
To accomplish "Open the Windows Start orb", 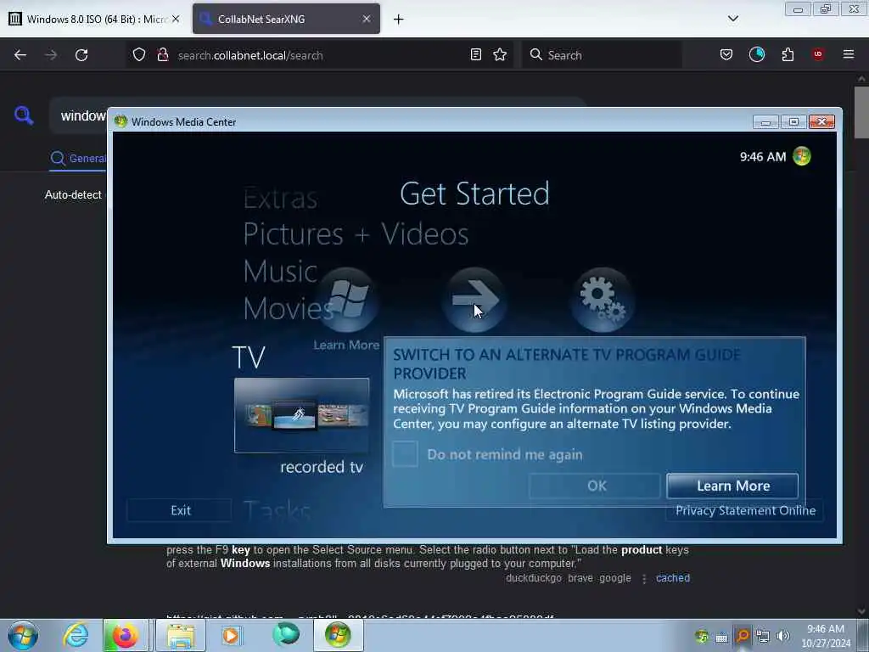I will coord(23,635).
